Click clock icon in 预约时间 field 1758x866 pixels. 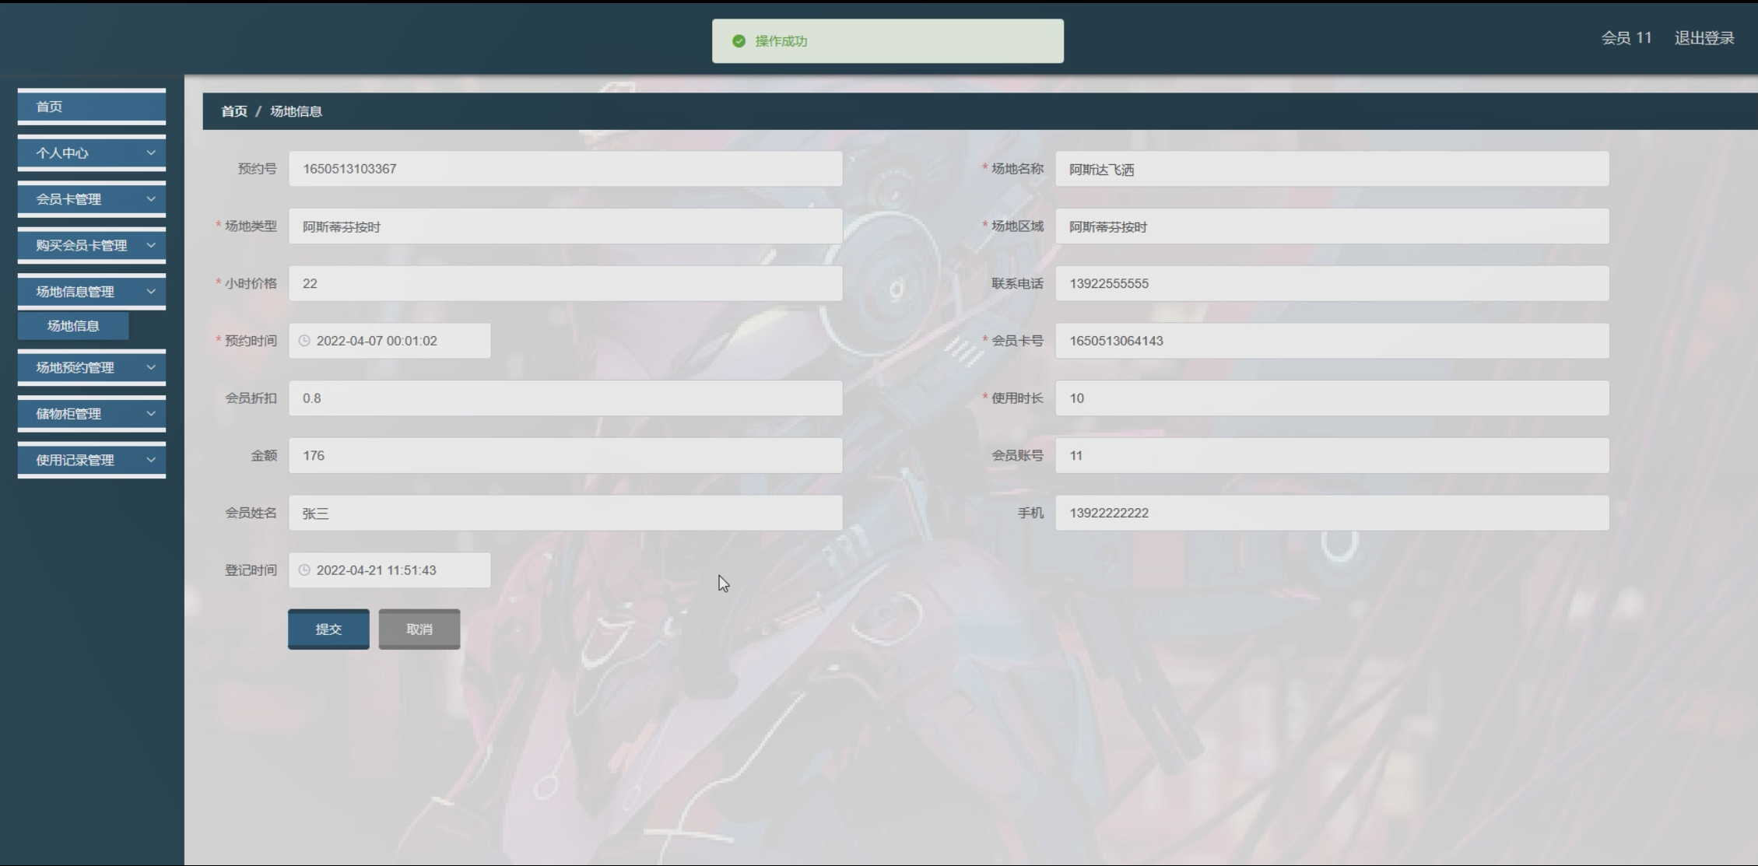pos(304,341)
